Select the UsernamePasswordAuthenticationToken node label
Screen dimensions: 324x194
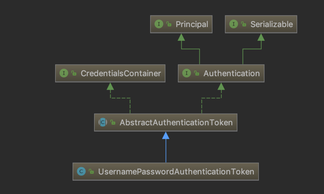[x=176, y=172]
